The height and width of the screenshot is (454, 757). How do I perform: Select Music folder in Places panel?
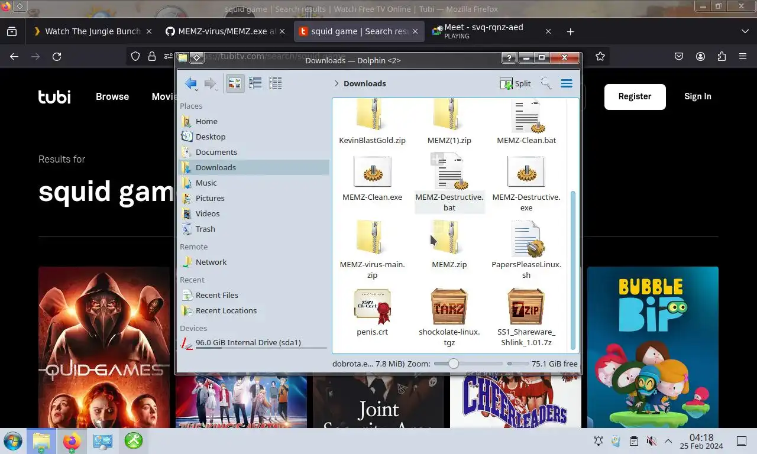click(254, 183)
